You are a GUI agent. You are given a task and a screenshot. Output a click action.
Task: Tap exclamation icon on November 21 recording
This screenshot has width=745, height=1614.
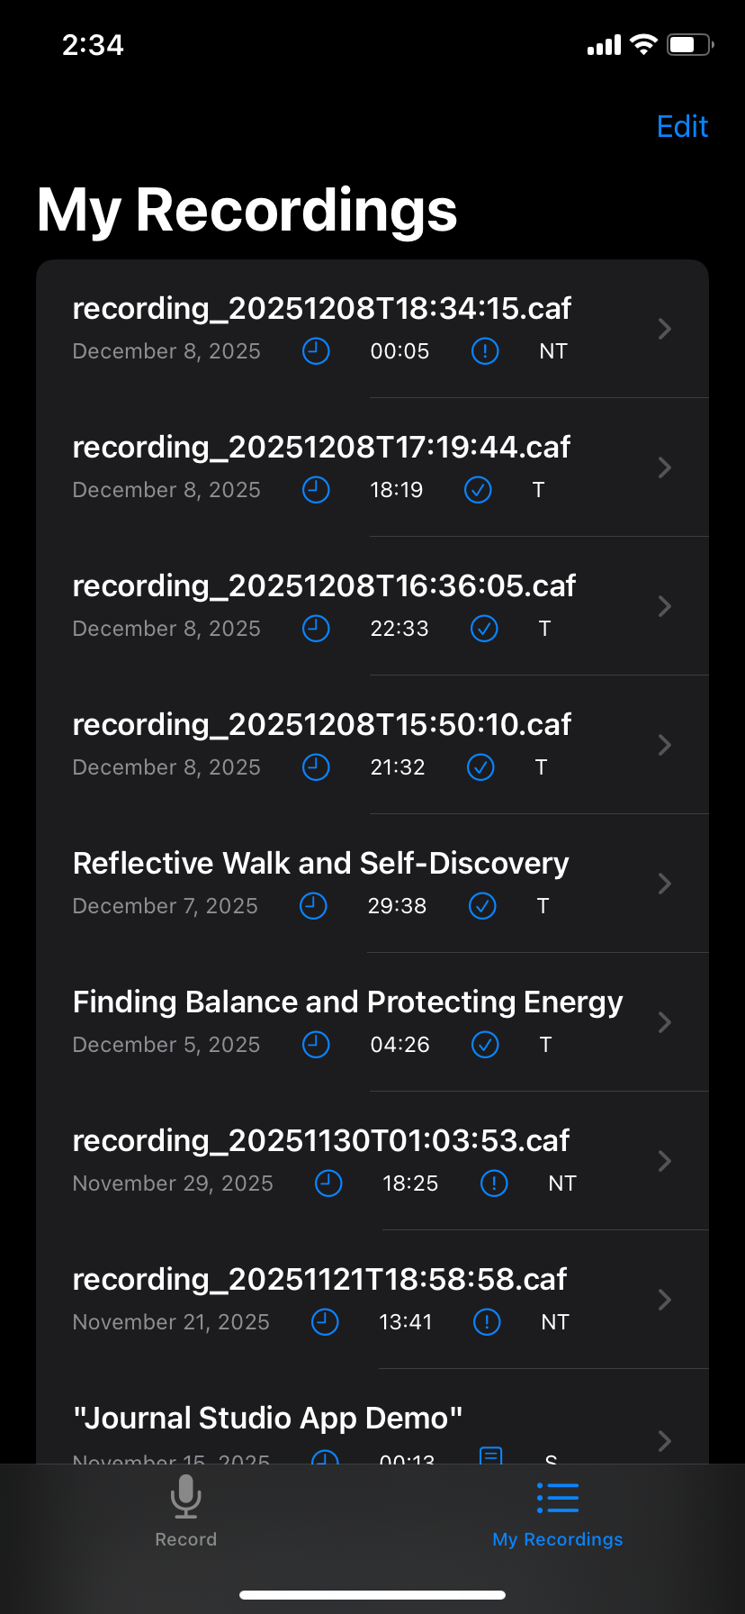click(487, 1322)
